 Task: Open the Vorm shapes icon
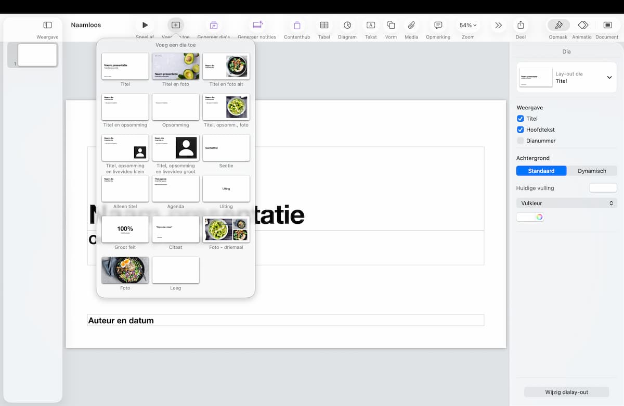[x=391, y=25]
